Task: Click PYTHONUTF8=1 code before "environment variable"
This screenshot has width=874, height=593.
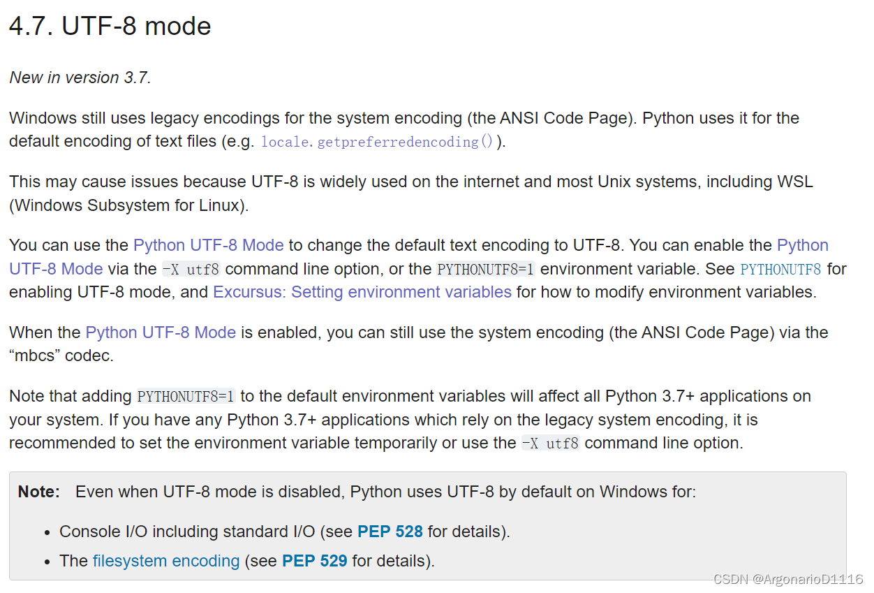Action: point(487,269)
